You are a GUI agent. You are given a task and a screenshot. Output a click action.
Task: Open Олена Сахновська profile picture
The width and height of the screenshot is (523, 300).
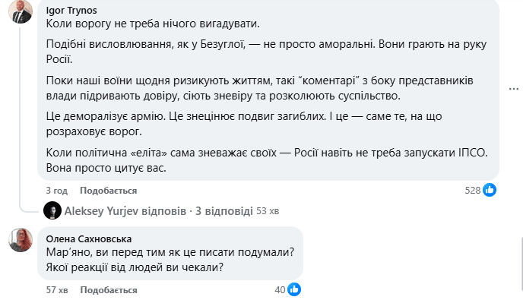21,240
